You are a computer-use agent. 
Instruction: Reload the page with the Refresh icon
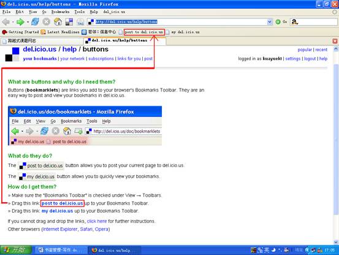[35, 22]
